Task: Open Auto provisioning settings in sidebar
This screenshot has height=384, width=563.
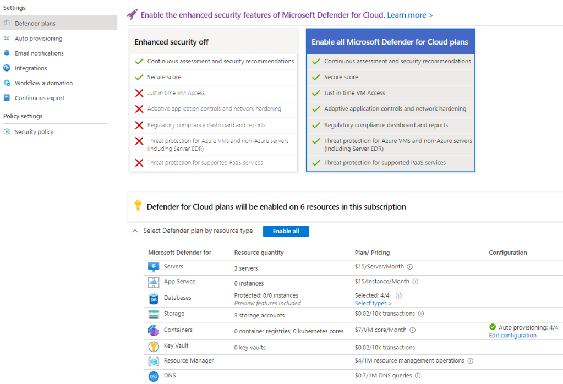Action: point(39,39)
